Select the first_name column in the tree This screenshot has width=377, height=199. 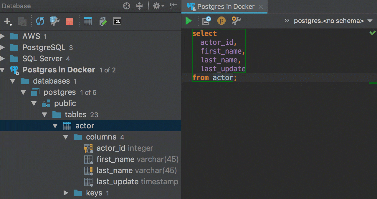click(x=115, y=159)
